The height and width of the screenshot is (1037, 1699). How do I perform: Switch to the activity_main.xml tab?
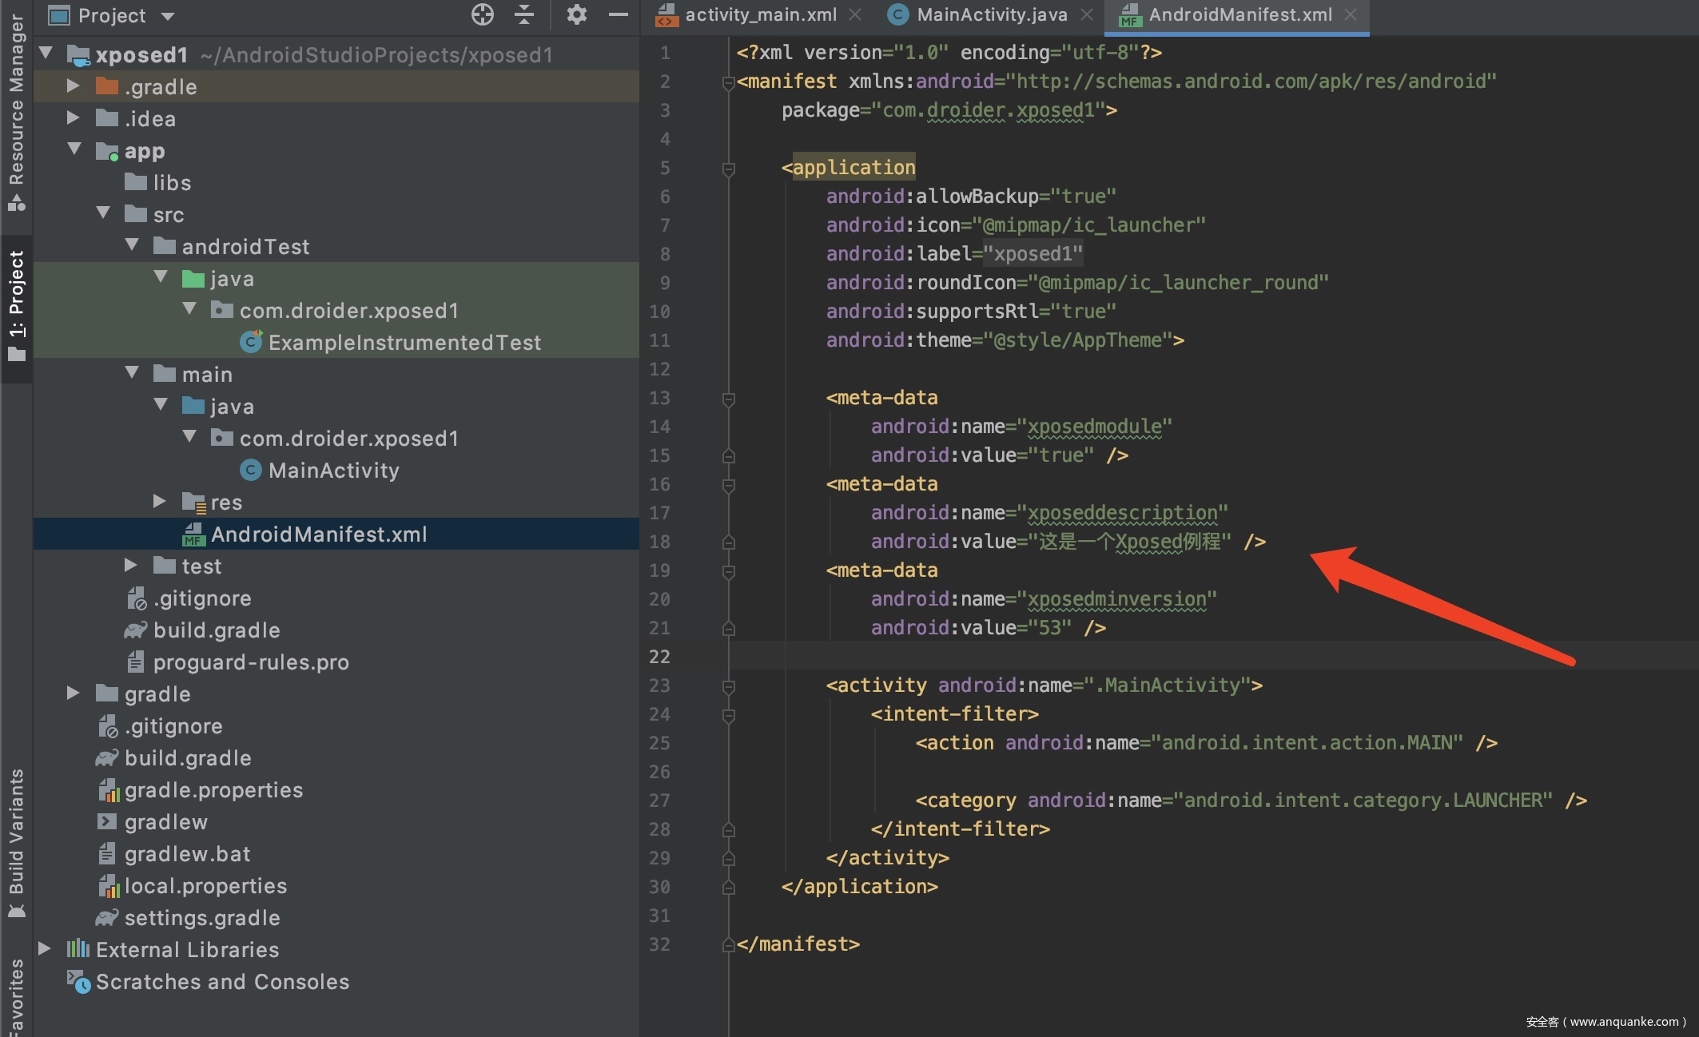(x=760, y=14)
